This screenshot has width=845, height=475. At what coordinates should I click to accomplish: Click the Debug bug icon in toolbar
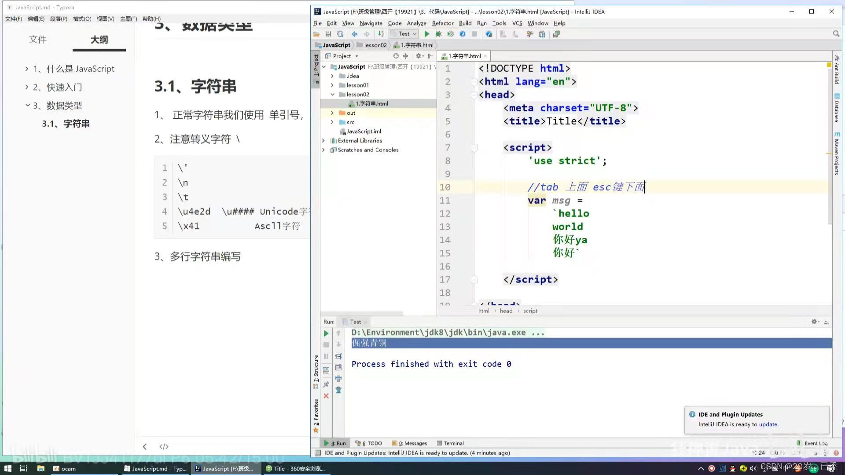438,34
